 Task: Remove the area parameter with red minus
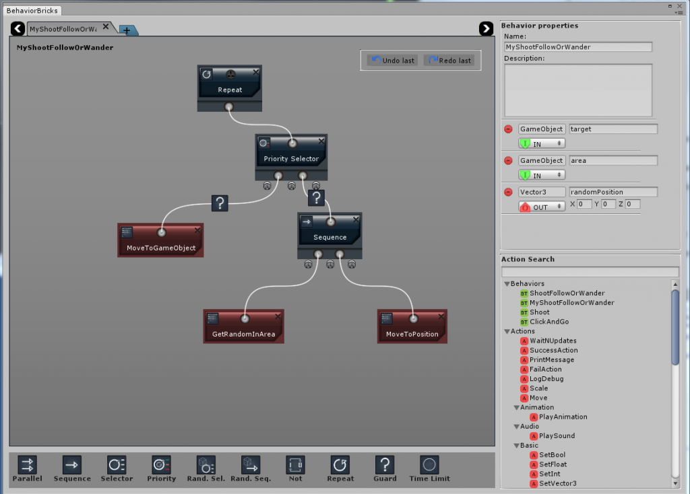click(508, 161)
